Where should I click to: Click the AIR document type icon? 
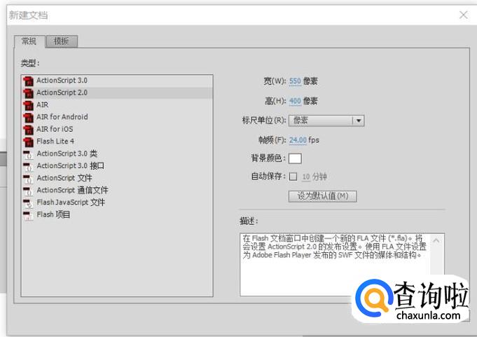click(x=28, y=105)
